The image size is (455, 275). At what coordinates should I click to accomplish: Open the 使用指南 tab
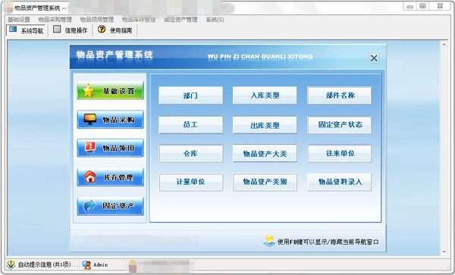(115, 30)
